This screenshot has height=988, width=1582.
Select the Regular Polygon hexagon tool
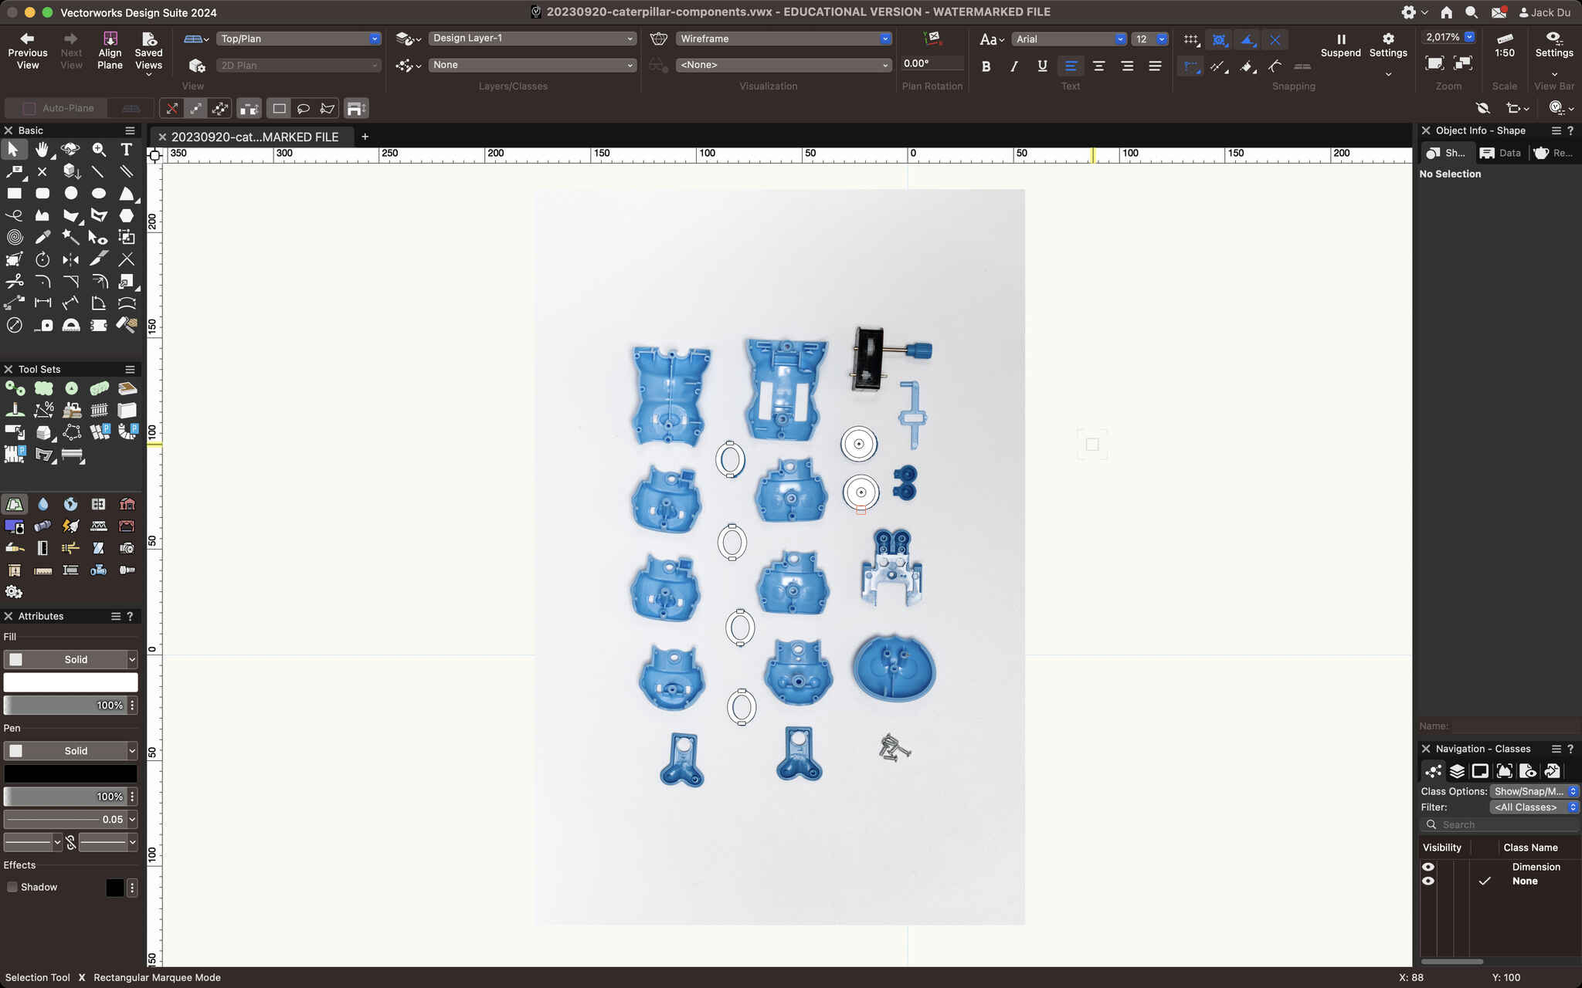tap(127, 215)
